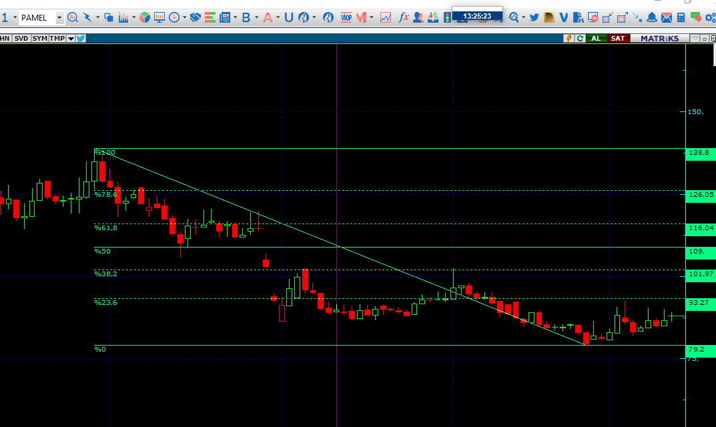
Task: Click the 13:25:23 clock display
Action: coord(477,16)
